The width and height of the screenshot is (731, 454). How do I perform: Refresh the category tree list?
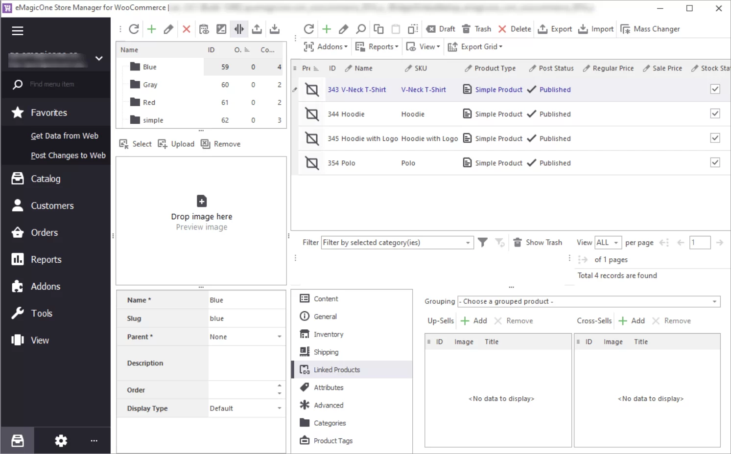(x=134, y=29)
